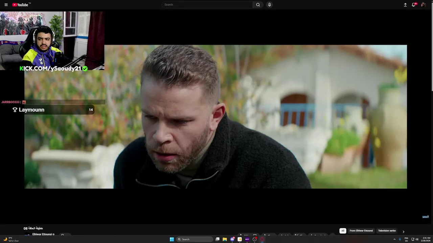Open the Discord taskbar icon

click(232, 239)
